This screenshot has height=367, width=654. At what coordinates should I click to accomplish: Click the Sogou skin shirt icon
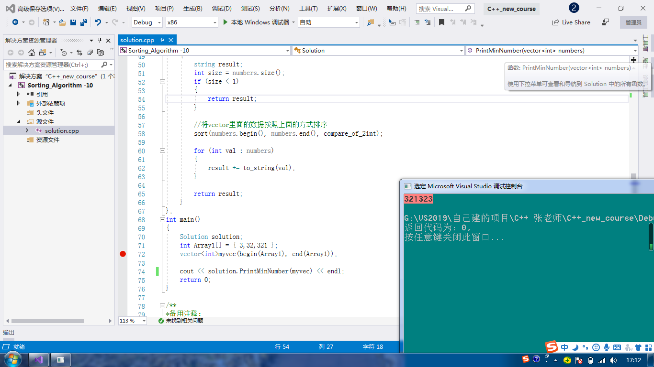[x=638, y=347]
